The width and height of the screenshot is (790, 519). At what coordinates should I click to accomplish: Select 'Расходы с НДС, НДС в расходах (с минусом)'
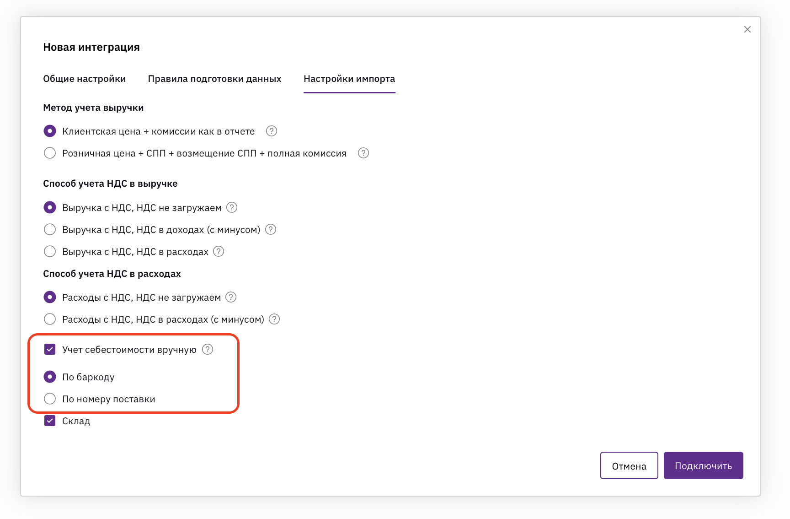50,319
